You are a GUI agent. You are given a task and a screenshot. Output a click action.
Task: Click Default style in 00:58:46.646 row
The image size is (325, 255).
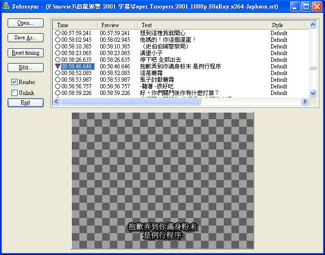tap(279, 66)
